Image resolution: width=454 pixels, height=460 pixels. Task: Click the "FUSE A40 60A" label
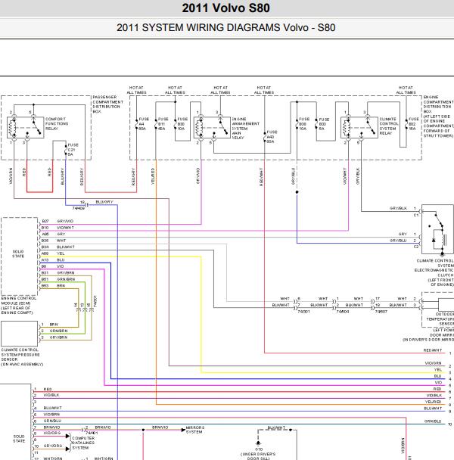272,137
